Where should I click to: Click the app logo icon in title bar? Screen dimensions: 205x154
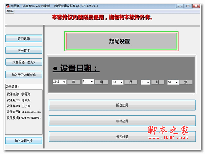tap(7, 6)
